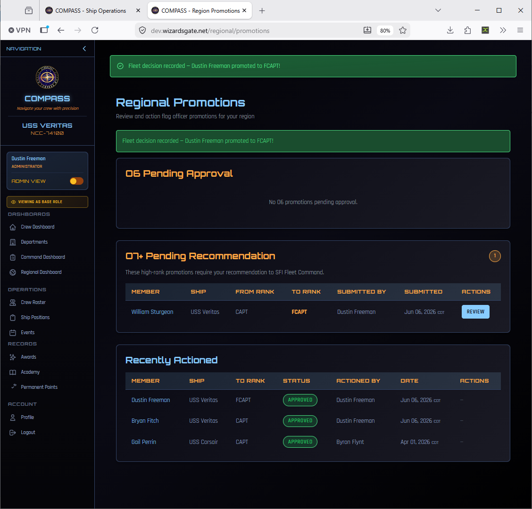Click the green extension toolbar icon
Screen dimensions: 532x509
coord(485,31)
